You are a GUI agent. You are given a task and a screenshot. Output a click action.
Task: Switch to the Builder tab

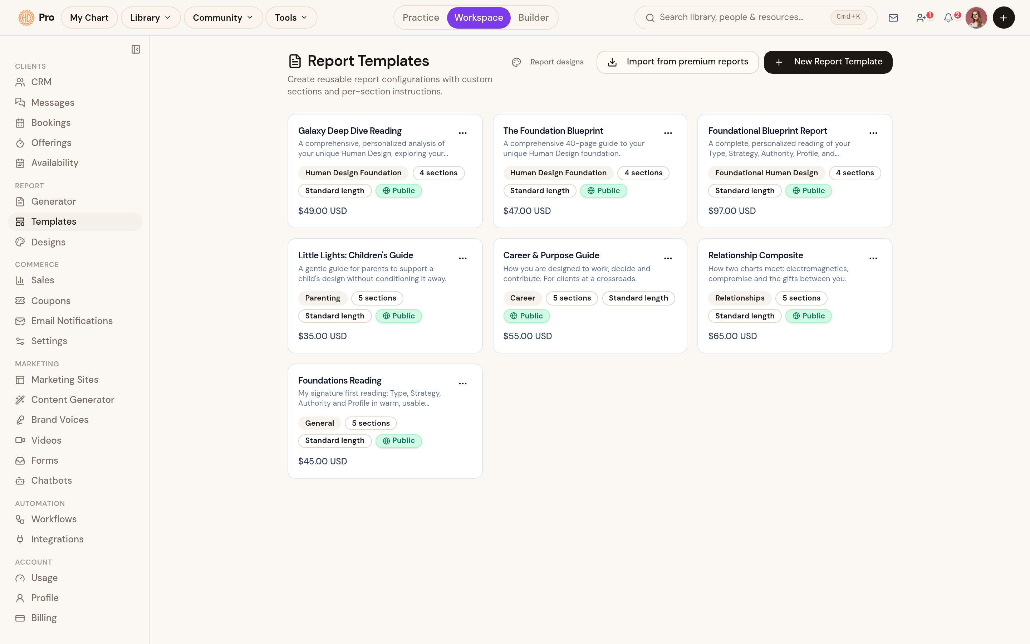(x=533, y=18)
